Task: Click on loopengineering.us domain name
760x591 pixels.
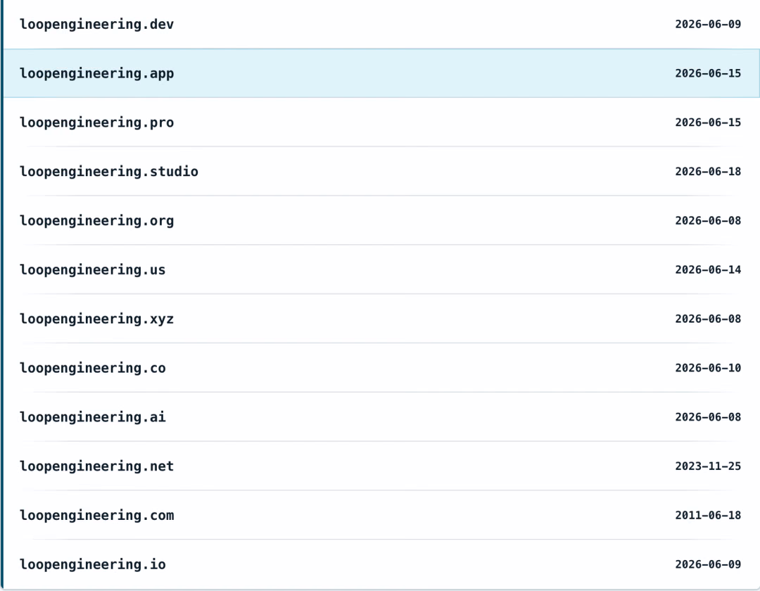Action: (x=93, y=270)
